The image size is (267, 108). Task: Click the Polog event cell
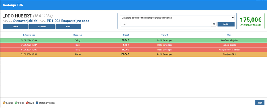coord(77,40)
